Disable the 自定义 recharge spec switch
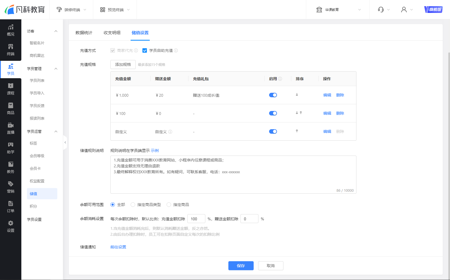The height and width of the screenshot is (280, 450). (x=273, y=131)
